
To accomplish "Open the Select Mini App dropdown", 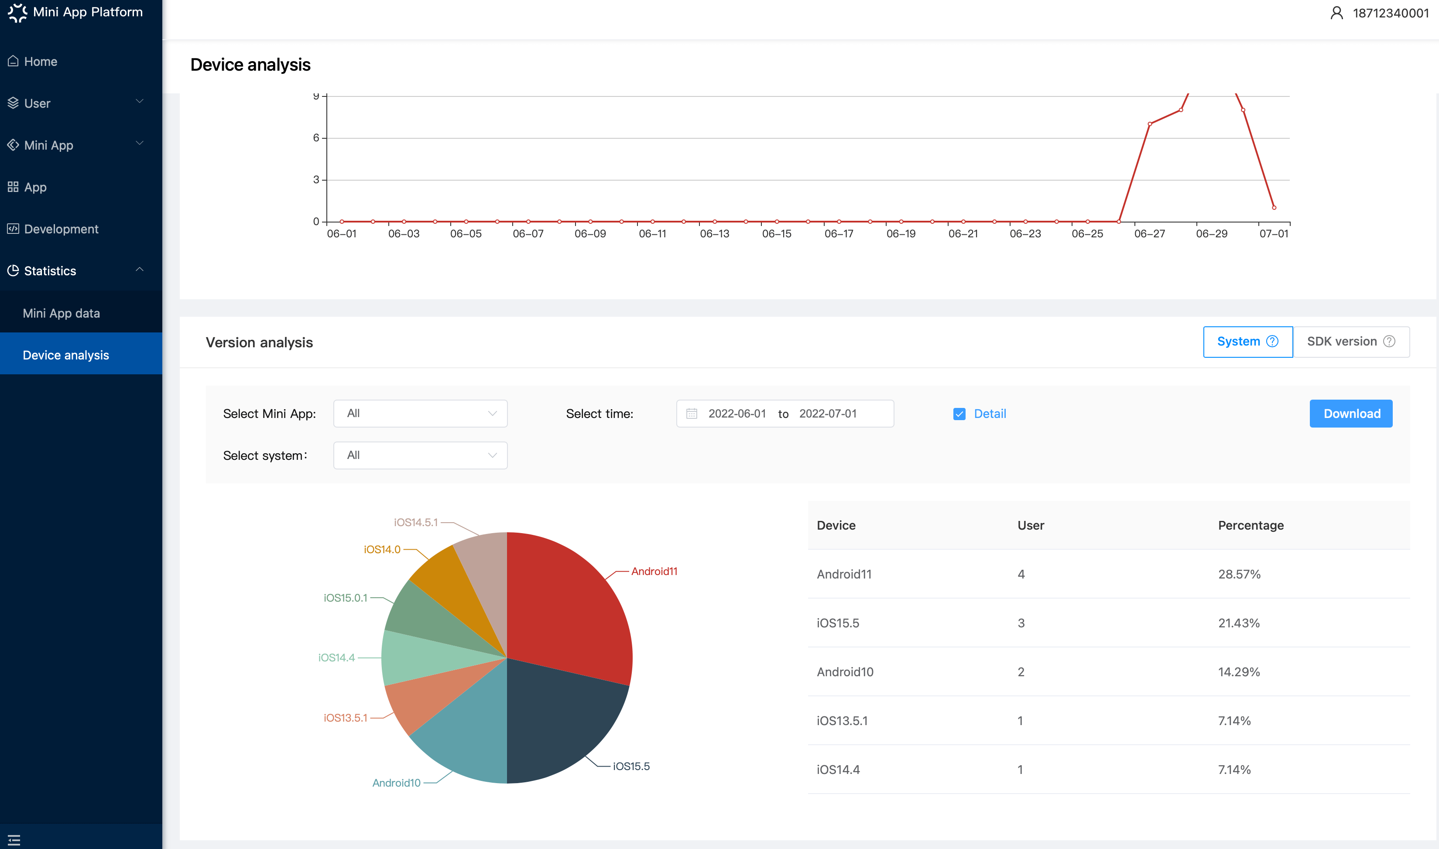I will (421, 414).
